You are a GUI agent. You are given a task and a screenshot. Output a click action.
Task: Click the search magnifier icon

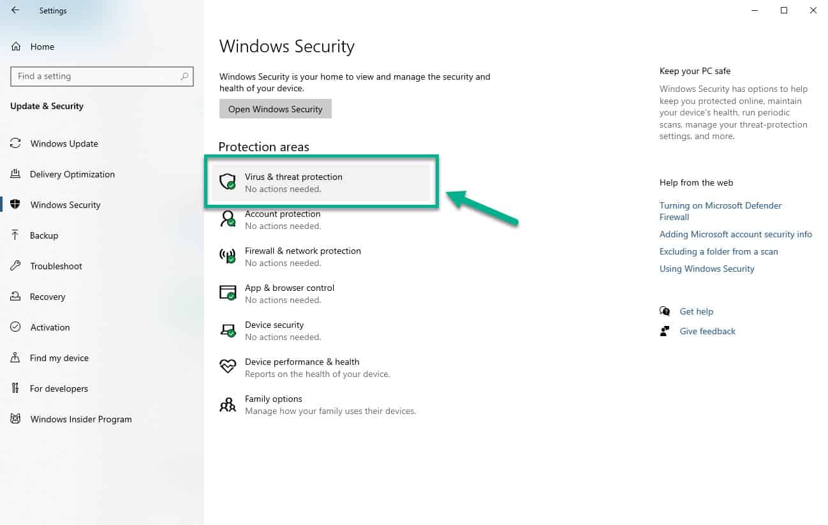click(x=184, y=76)
